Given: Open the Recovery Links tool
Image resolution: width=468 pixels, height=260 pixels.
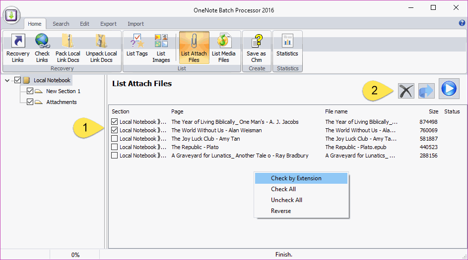Looking at the screenshot, I should [18, 48].
